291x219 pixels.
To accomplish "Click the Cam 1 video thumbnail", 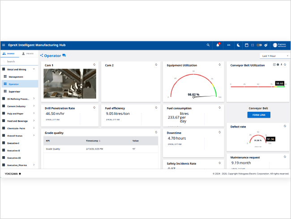I will pos(70,83).
